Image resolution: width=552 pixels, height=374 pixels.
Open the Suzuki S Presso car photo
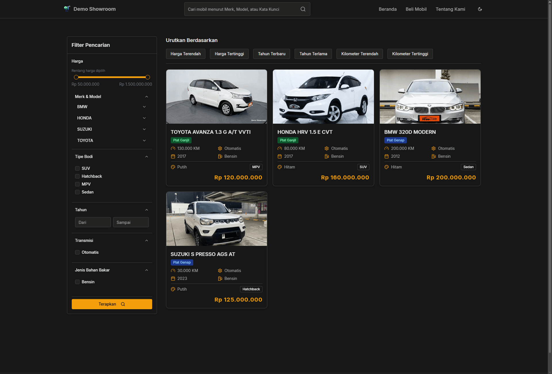pos(216,219)
